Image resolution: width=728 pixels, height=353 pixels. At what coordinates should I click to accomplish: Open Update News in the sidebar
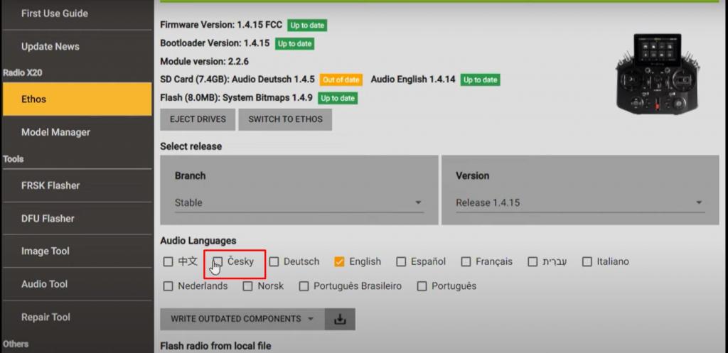pyautogui.click(x=50, y=47)
